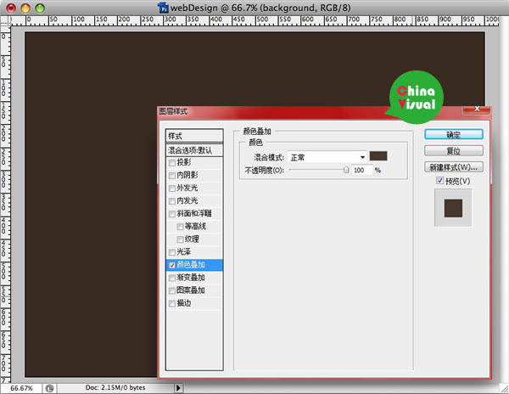The width and height of the screenshot is (509, 394).
Task: Enable the 纹理 texture checkbox
Action: [180, 239]
